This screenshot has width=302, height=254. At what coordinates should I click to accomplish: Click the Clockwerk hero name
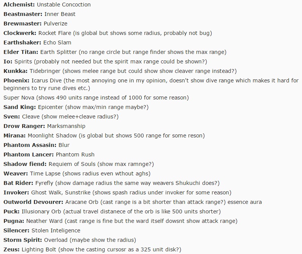tap(20, 33)
